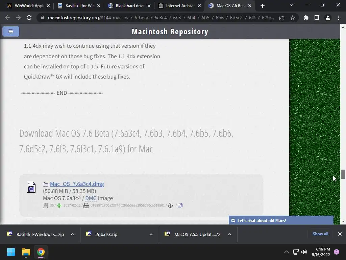The width and height of the screenshot is (346, 260).
Task: Close the Blank hard drive tab
Action: (x=149, y=6)
